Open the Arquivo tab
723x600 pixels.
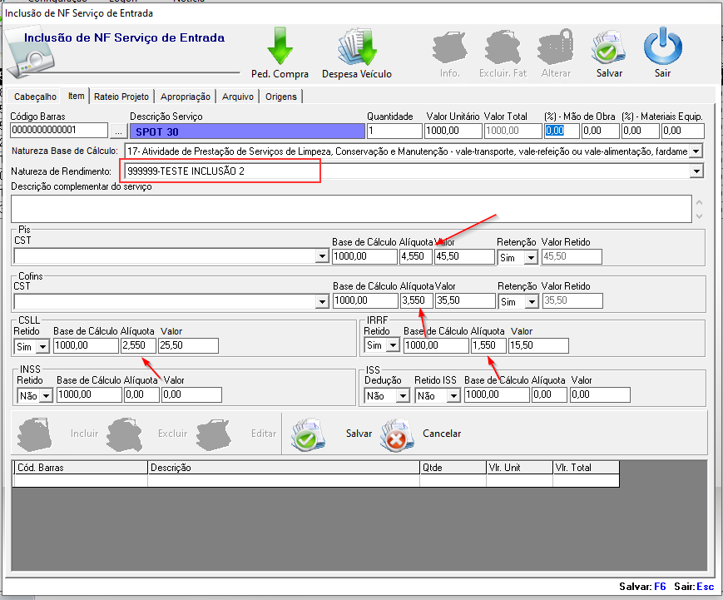238,97
